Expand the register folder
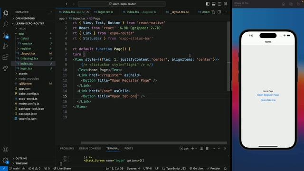The width and height of the screenshot is (304, 171). [x=26, y=48]
